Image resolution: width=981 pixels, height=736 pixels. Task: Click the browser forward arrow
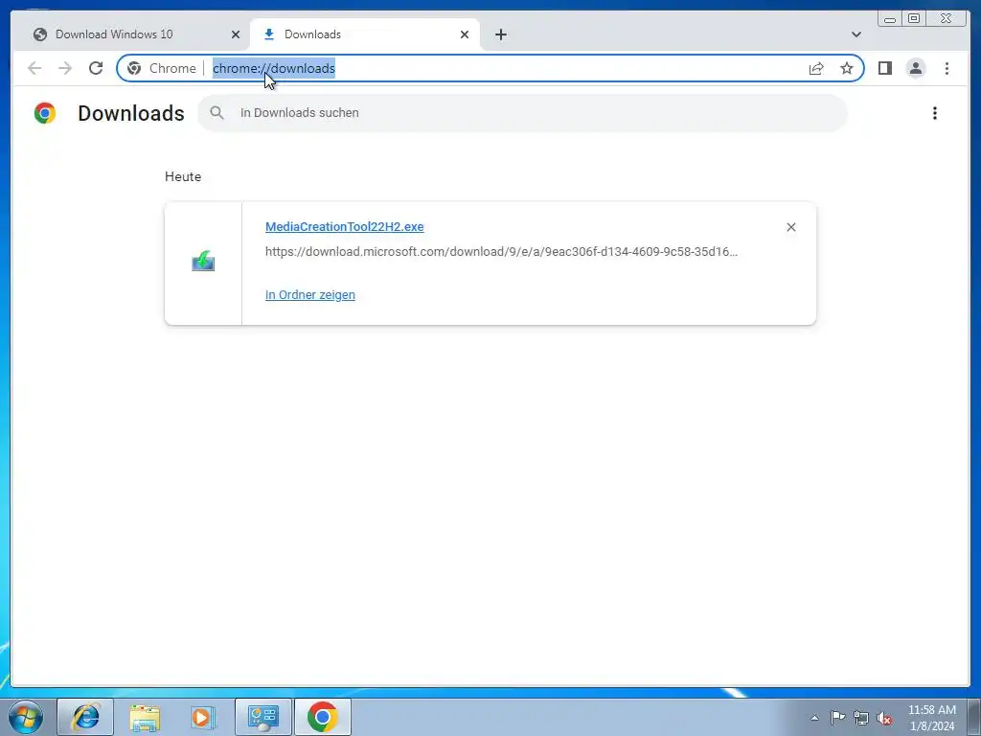[65, 68]
